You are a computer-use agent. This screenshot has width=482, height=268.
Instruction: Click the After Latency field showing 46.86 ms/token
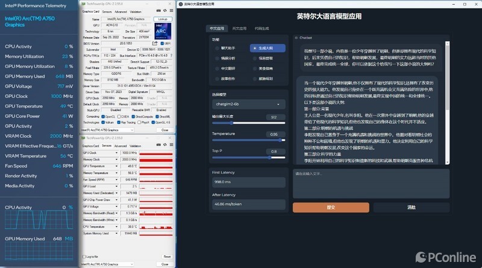tap(248, 204)
